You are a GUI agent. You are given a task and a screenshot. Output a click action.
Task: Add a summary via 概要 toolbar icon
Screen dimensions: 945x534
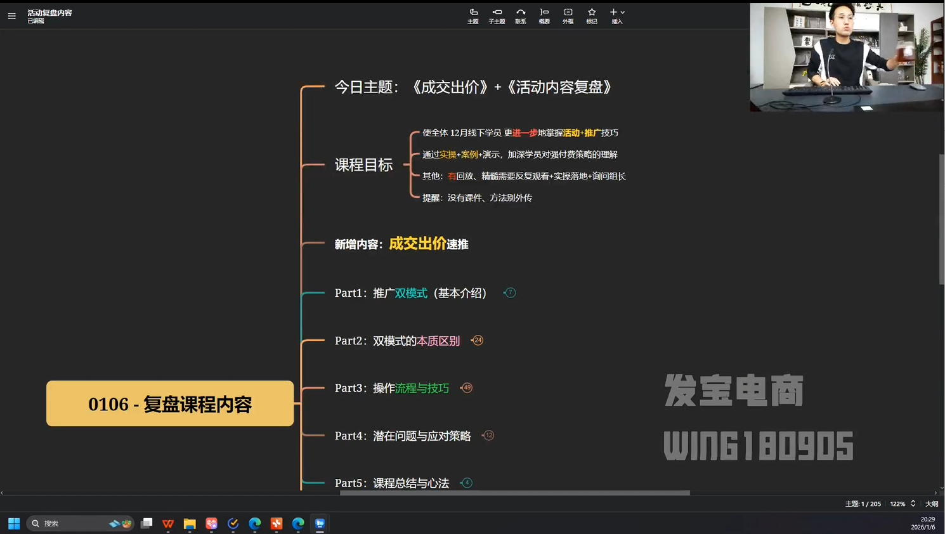(x=544, y=16)
